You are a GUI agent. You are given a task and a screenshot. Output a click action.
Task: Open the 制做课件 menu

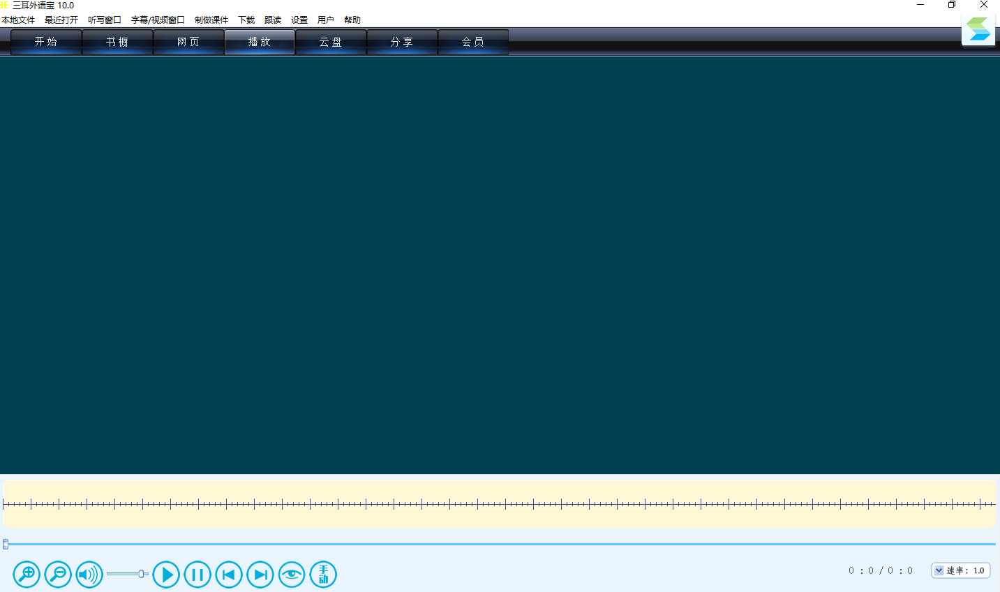coord(211,20)
